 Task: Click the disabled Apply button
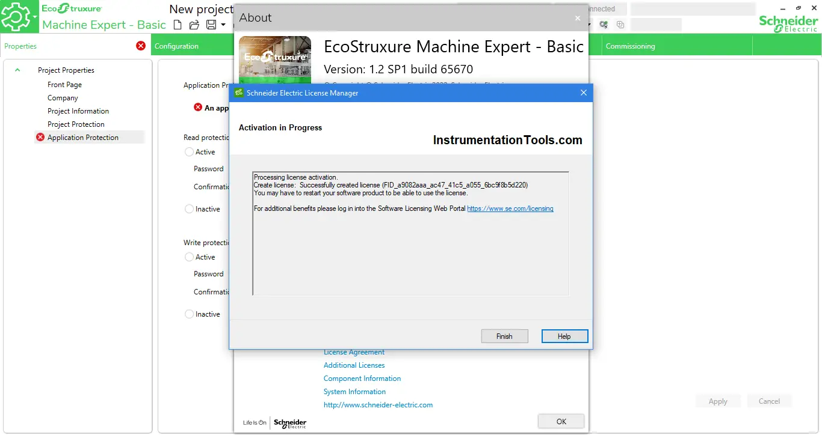(x=718, y=401)
